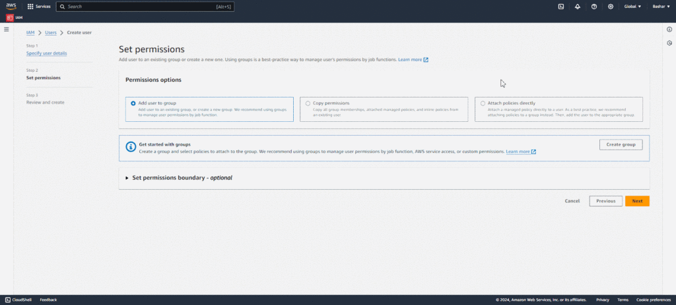Screen dimensions: 676x305
Task: Go to Users in the breadcrumb
Action: pyautogui.click(x=50, y=32)
